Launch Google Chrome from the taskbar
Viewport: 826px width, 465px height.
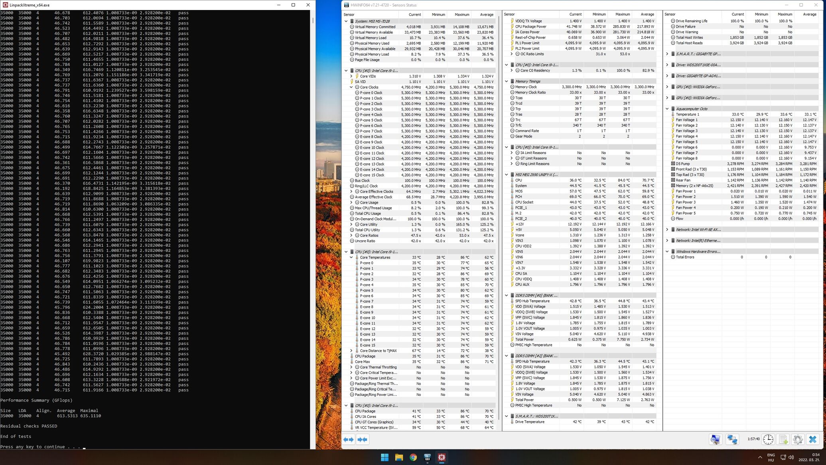click(413, 457)
